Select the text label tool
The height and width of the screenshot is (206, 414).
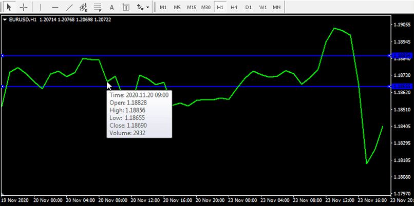point(126,7)
